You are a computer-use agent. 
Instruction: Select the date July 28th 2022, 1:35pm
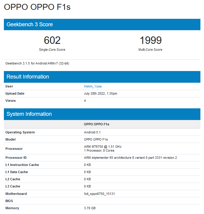pos(100,93)
